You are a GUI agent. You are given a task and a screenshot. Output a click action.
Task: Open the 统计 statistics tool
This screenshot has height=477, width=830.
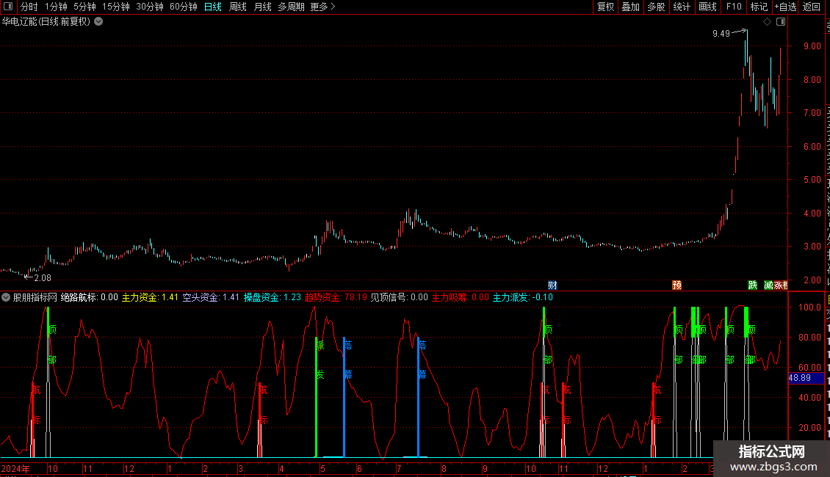(x=681, y=7)
